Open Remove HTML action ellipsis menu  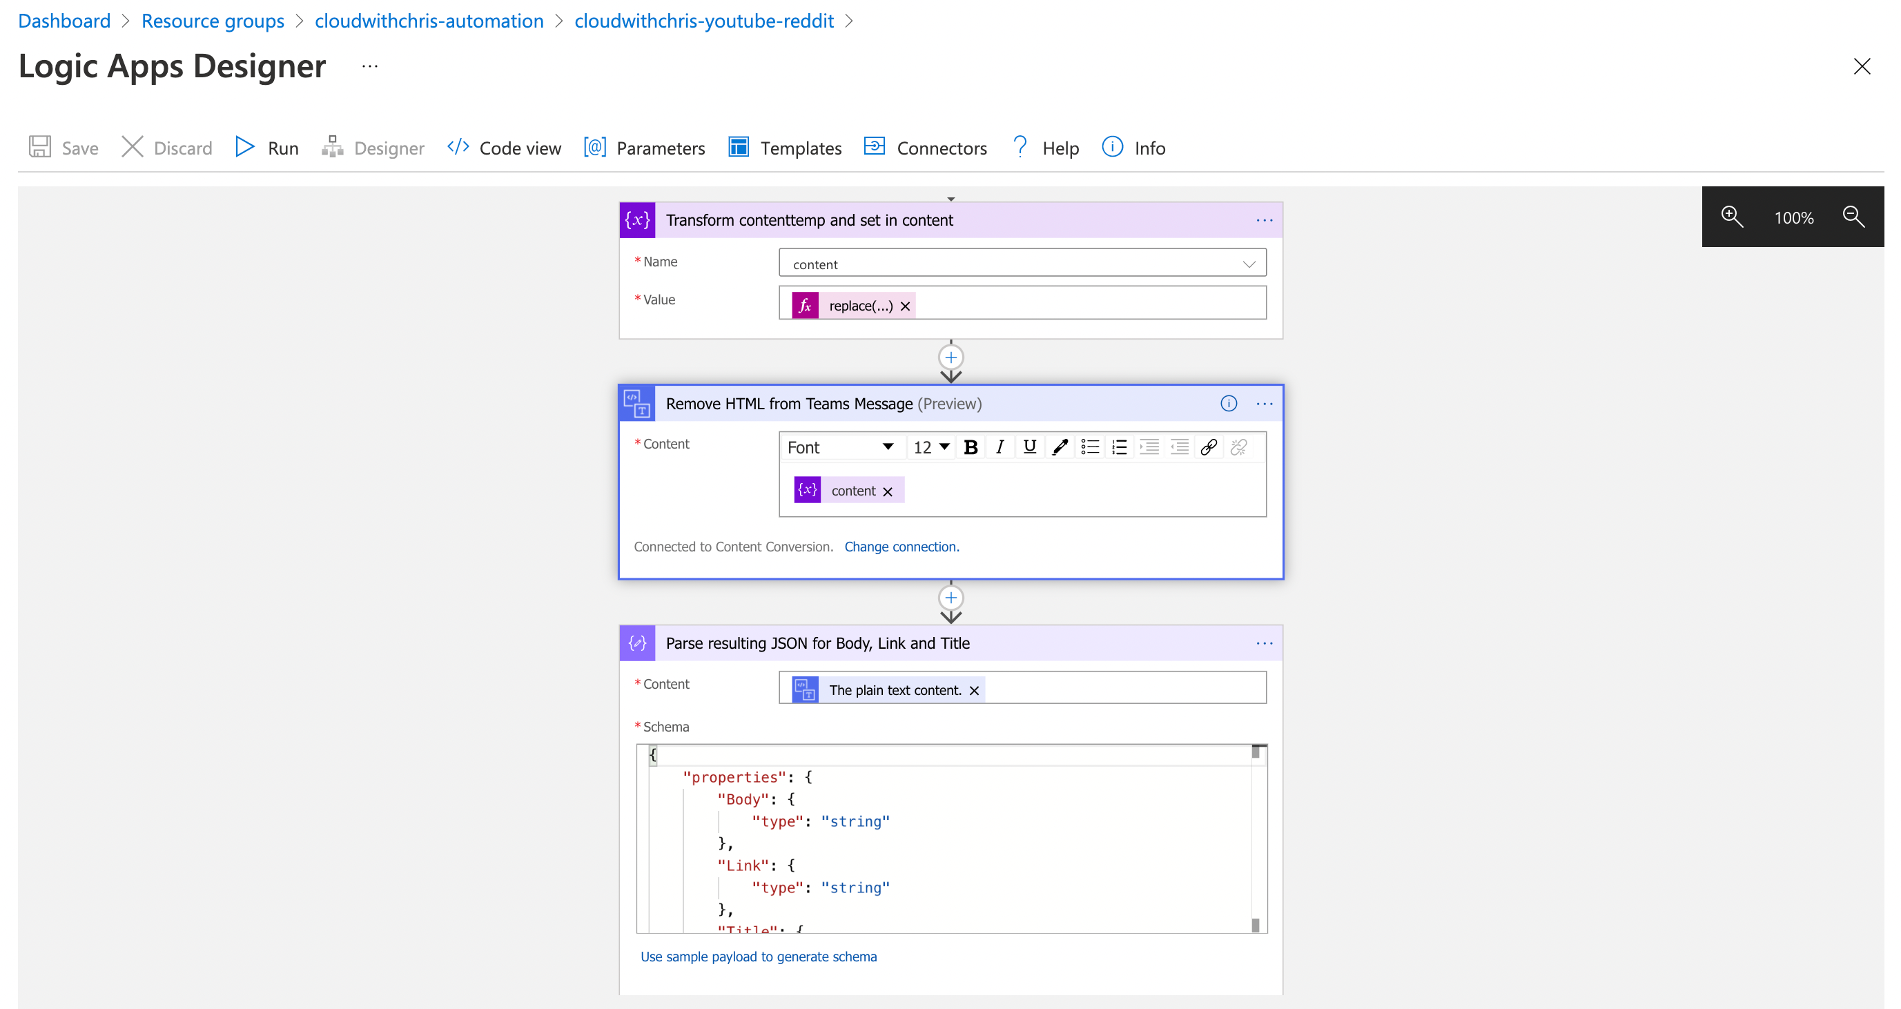(x=1264, y=404)
